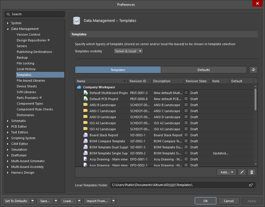The width and height of the screenshot is (265, 207).
Task: Open the Templates visibility dropdown
Action: [x=128, y=51]
